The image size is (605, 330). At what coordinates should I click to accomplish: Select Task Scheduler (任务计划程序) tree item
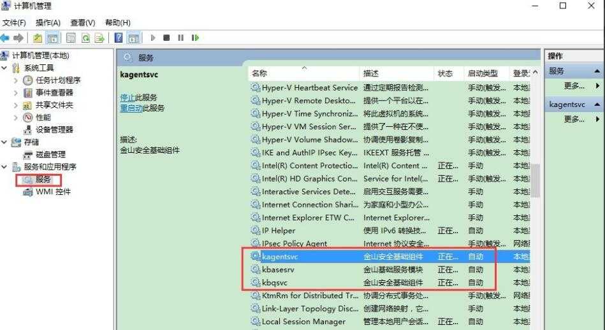[x=58, y=80]
